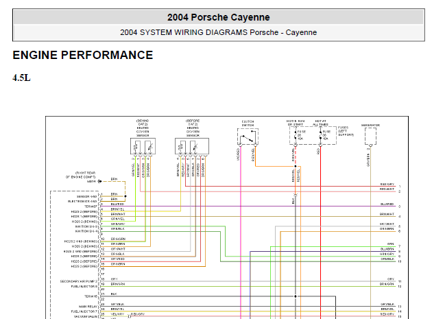Click the fuse symbol under 'HOT IN RUN OR START'
432x319 pixels.
tap(296, 135)
